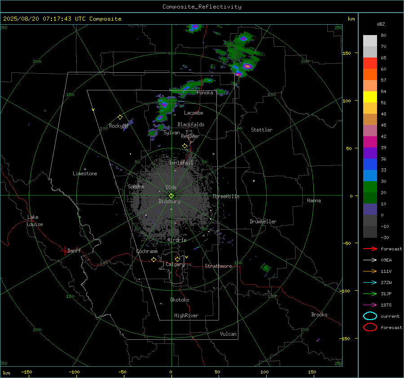Screen dimensions: 404x378
Task: Select the RedDeer label
Action: point(190,136)
